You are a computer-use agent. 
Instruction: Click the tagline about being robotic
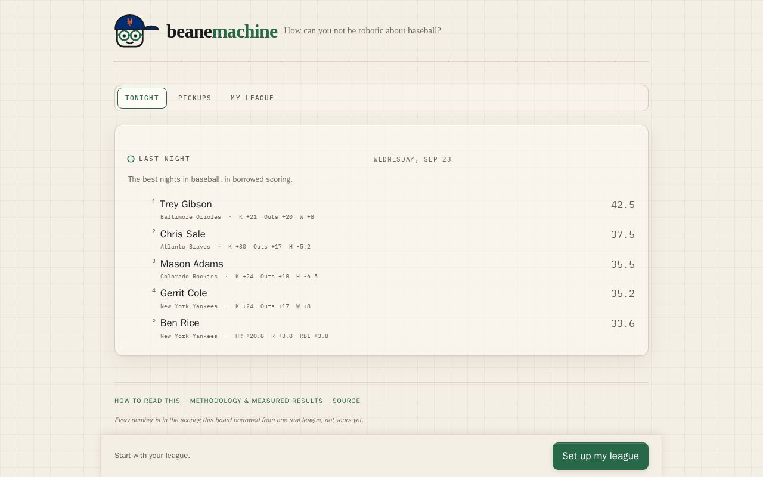point(362,30)
